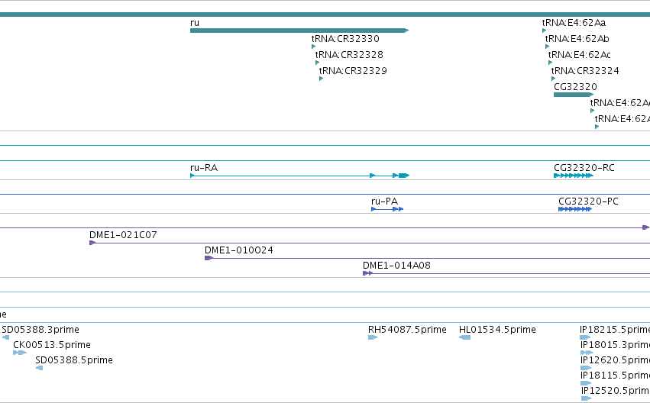Open the tRNA:E4:62Ab gene feature
Viewport: 650px width, 403px height.
click(x=547, y=47)
